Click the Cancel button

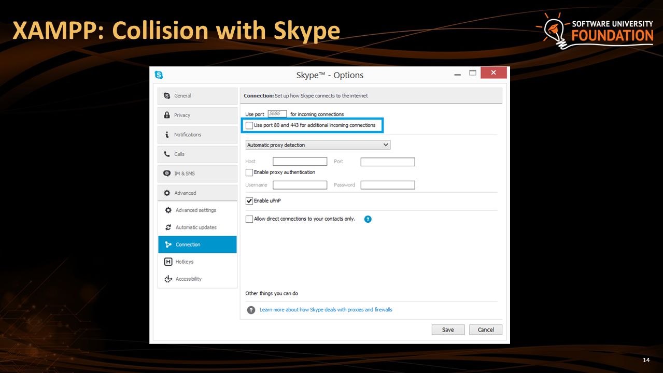pyautogui.click(x=486, y=329)
